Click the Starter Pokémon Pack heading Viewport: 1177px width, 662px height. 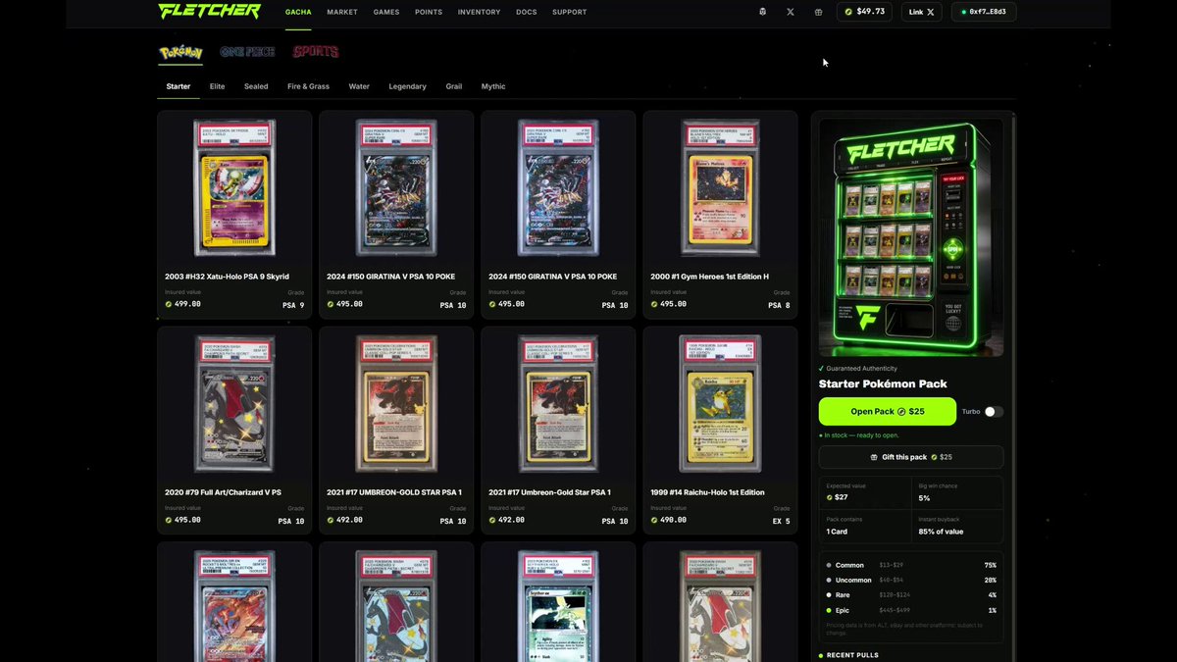point(883,383)
